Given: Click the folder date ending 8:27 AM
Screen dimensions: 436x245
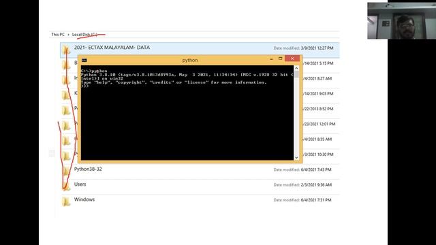Looking at the screenshot, I should coord(317,79).
